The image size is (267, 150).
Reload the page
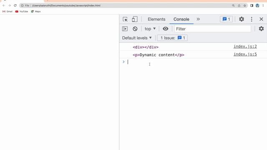(15, 5)
